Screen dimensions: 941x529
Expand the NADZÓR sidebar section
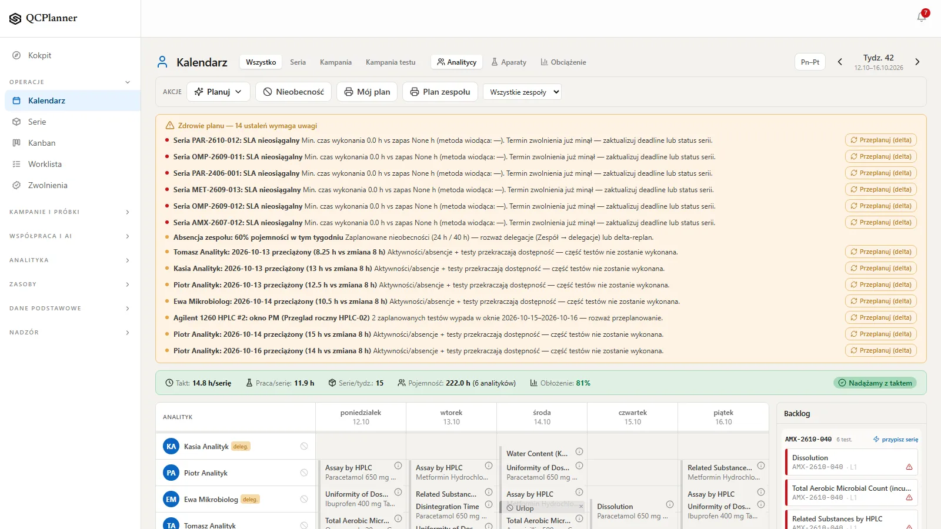click(x=71, y=332)
